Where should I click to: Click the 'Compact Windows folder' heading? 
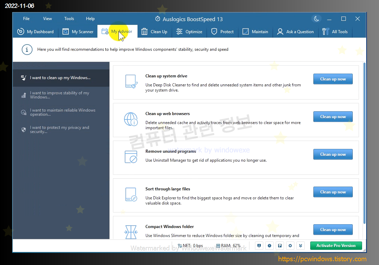pyautogui.click(x=169, y=227)
